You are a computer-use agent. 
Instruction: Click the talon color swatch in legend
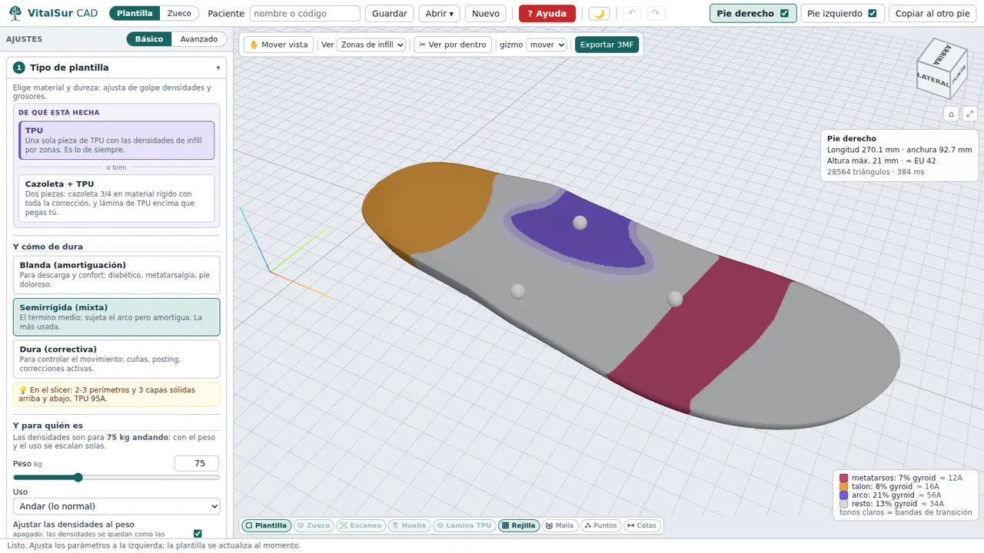844,487
